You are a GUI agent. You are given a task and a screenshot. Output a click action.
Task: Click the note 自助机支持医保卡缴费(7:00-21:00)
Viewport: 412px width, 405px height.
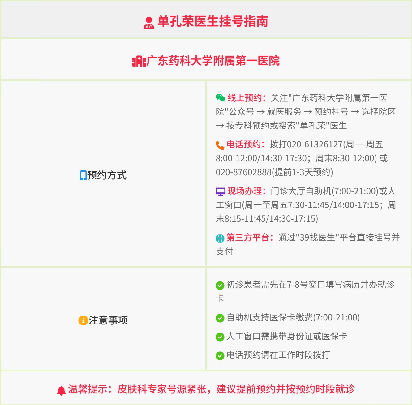point(293,317)
